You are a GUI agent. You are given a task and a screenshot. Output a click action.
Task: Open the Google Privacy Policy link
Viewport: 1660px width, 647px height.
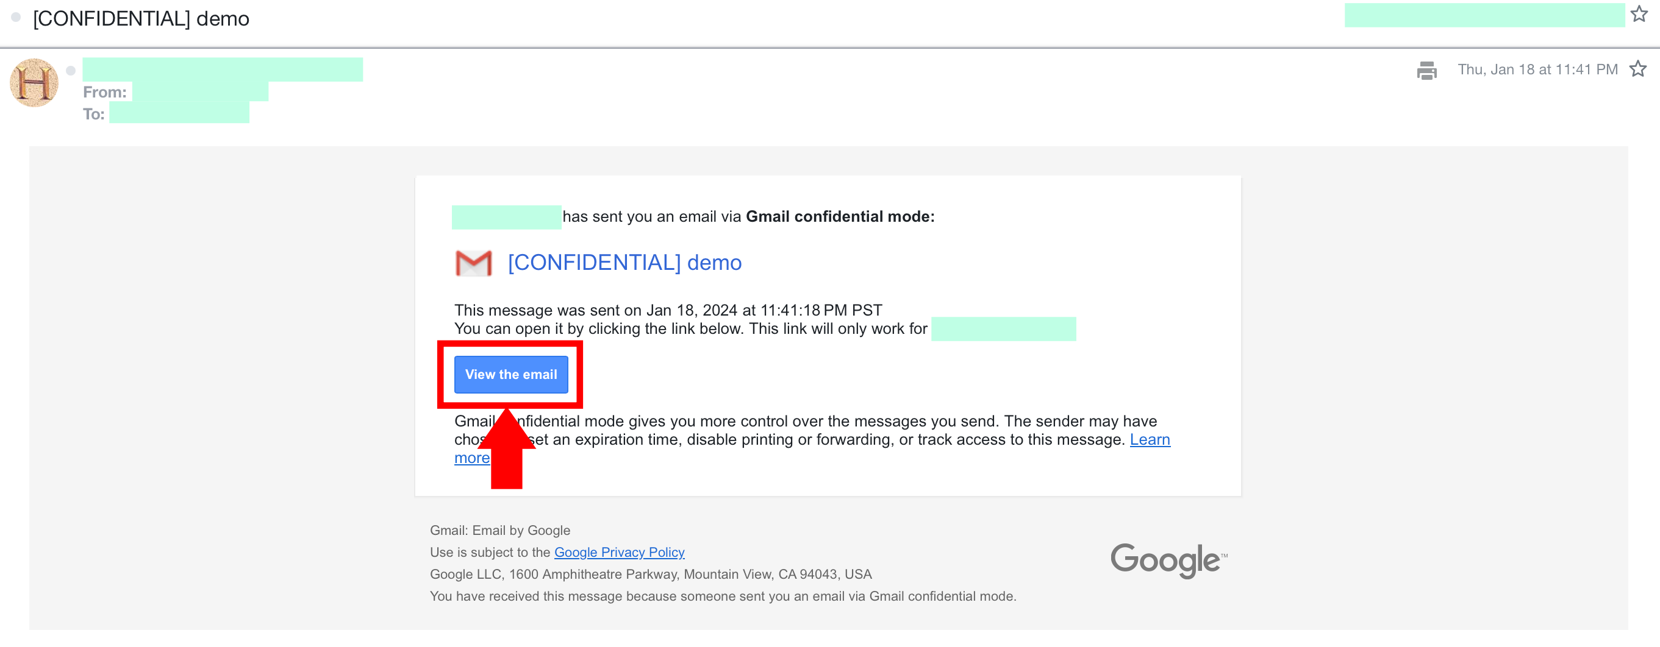click(619, 553)
